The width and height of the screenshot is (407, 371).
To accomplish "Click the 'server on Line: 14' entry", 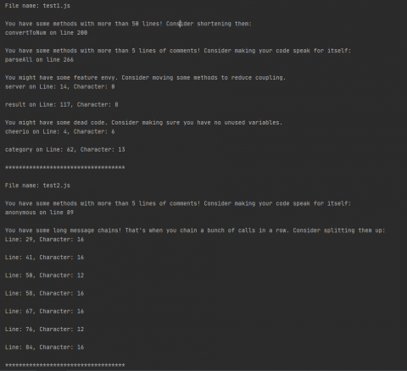I will coord(60,86).
